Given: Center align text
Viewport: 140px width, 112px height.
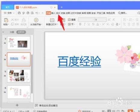Looking at the screenshot, I should [x=129, y=24].
